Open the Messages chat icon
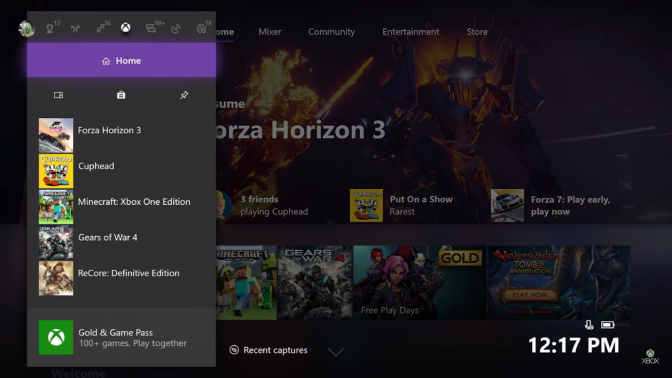This screenshot has height=378, width=672. tap(152, 28)
